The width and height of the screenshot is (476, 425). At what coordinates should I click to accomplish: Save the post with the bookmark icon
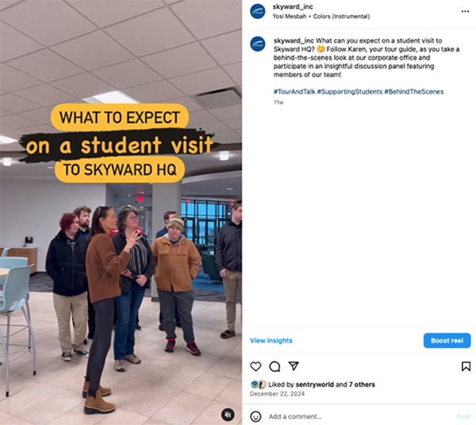466,366
